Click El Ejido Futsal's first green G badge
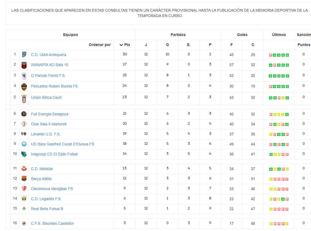This screenshot has height=231, width=311. tap(271, 155)
